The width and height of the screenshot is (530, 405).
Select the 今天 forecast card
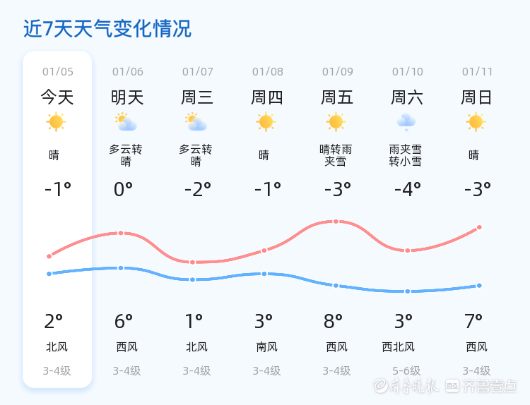click(57, 219)
